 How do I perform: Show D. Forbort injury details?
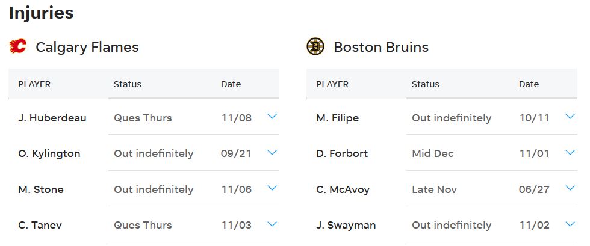(x=570, y=153)
